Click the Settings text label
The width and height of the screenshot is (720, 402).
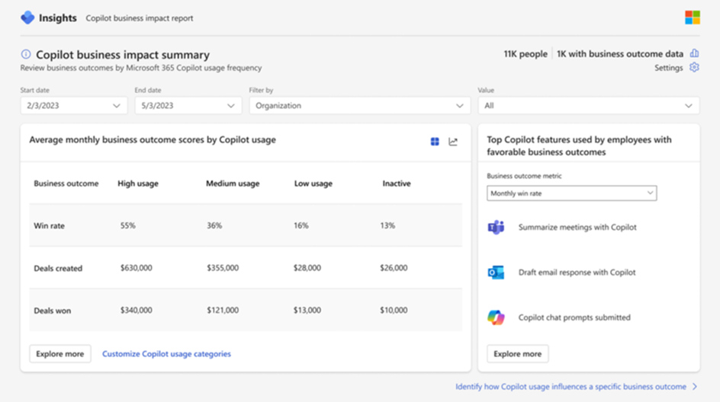(x=669, y=68)
